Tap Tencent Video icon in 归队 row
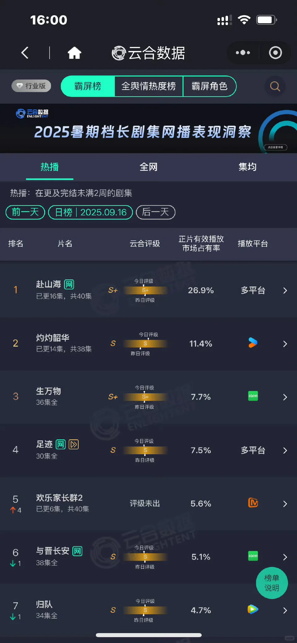The height and width of the screenshot is (643, 297). [x=253, y=610]
